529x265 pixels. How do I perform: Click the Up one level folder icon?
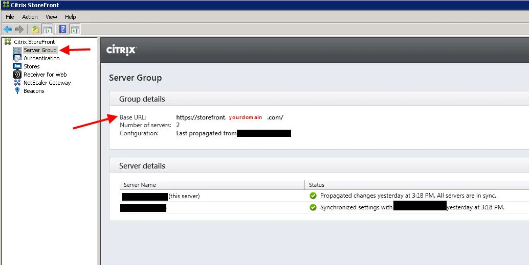35,29
